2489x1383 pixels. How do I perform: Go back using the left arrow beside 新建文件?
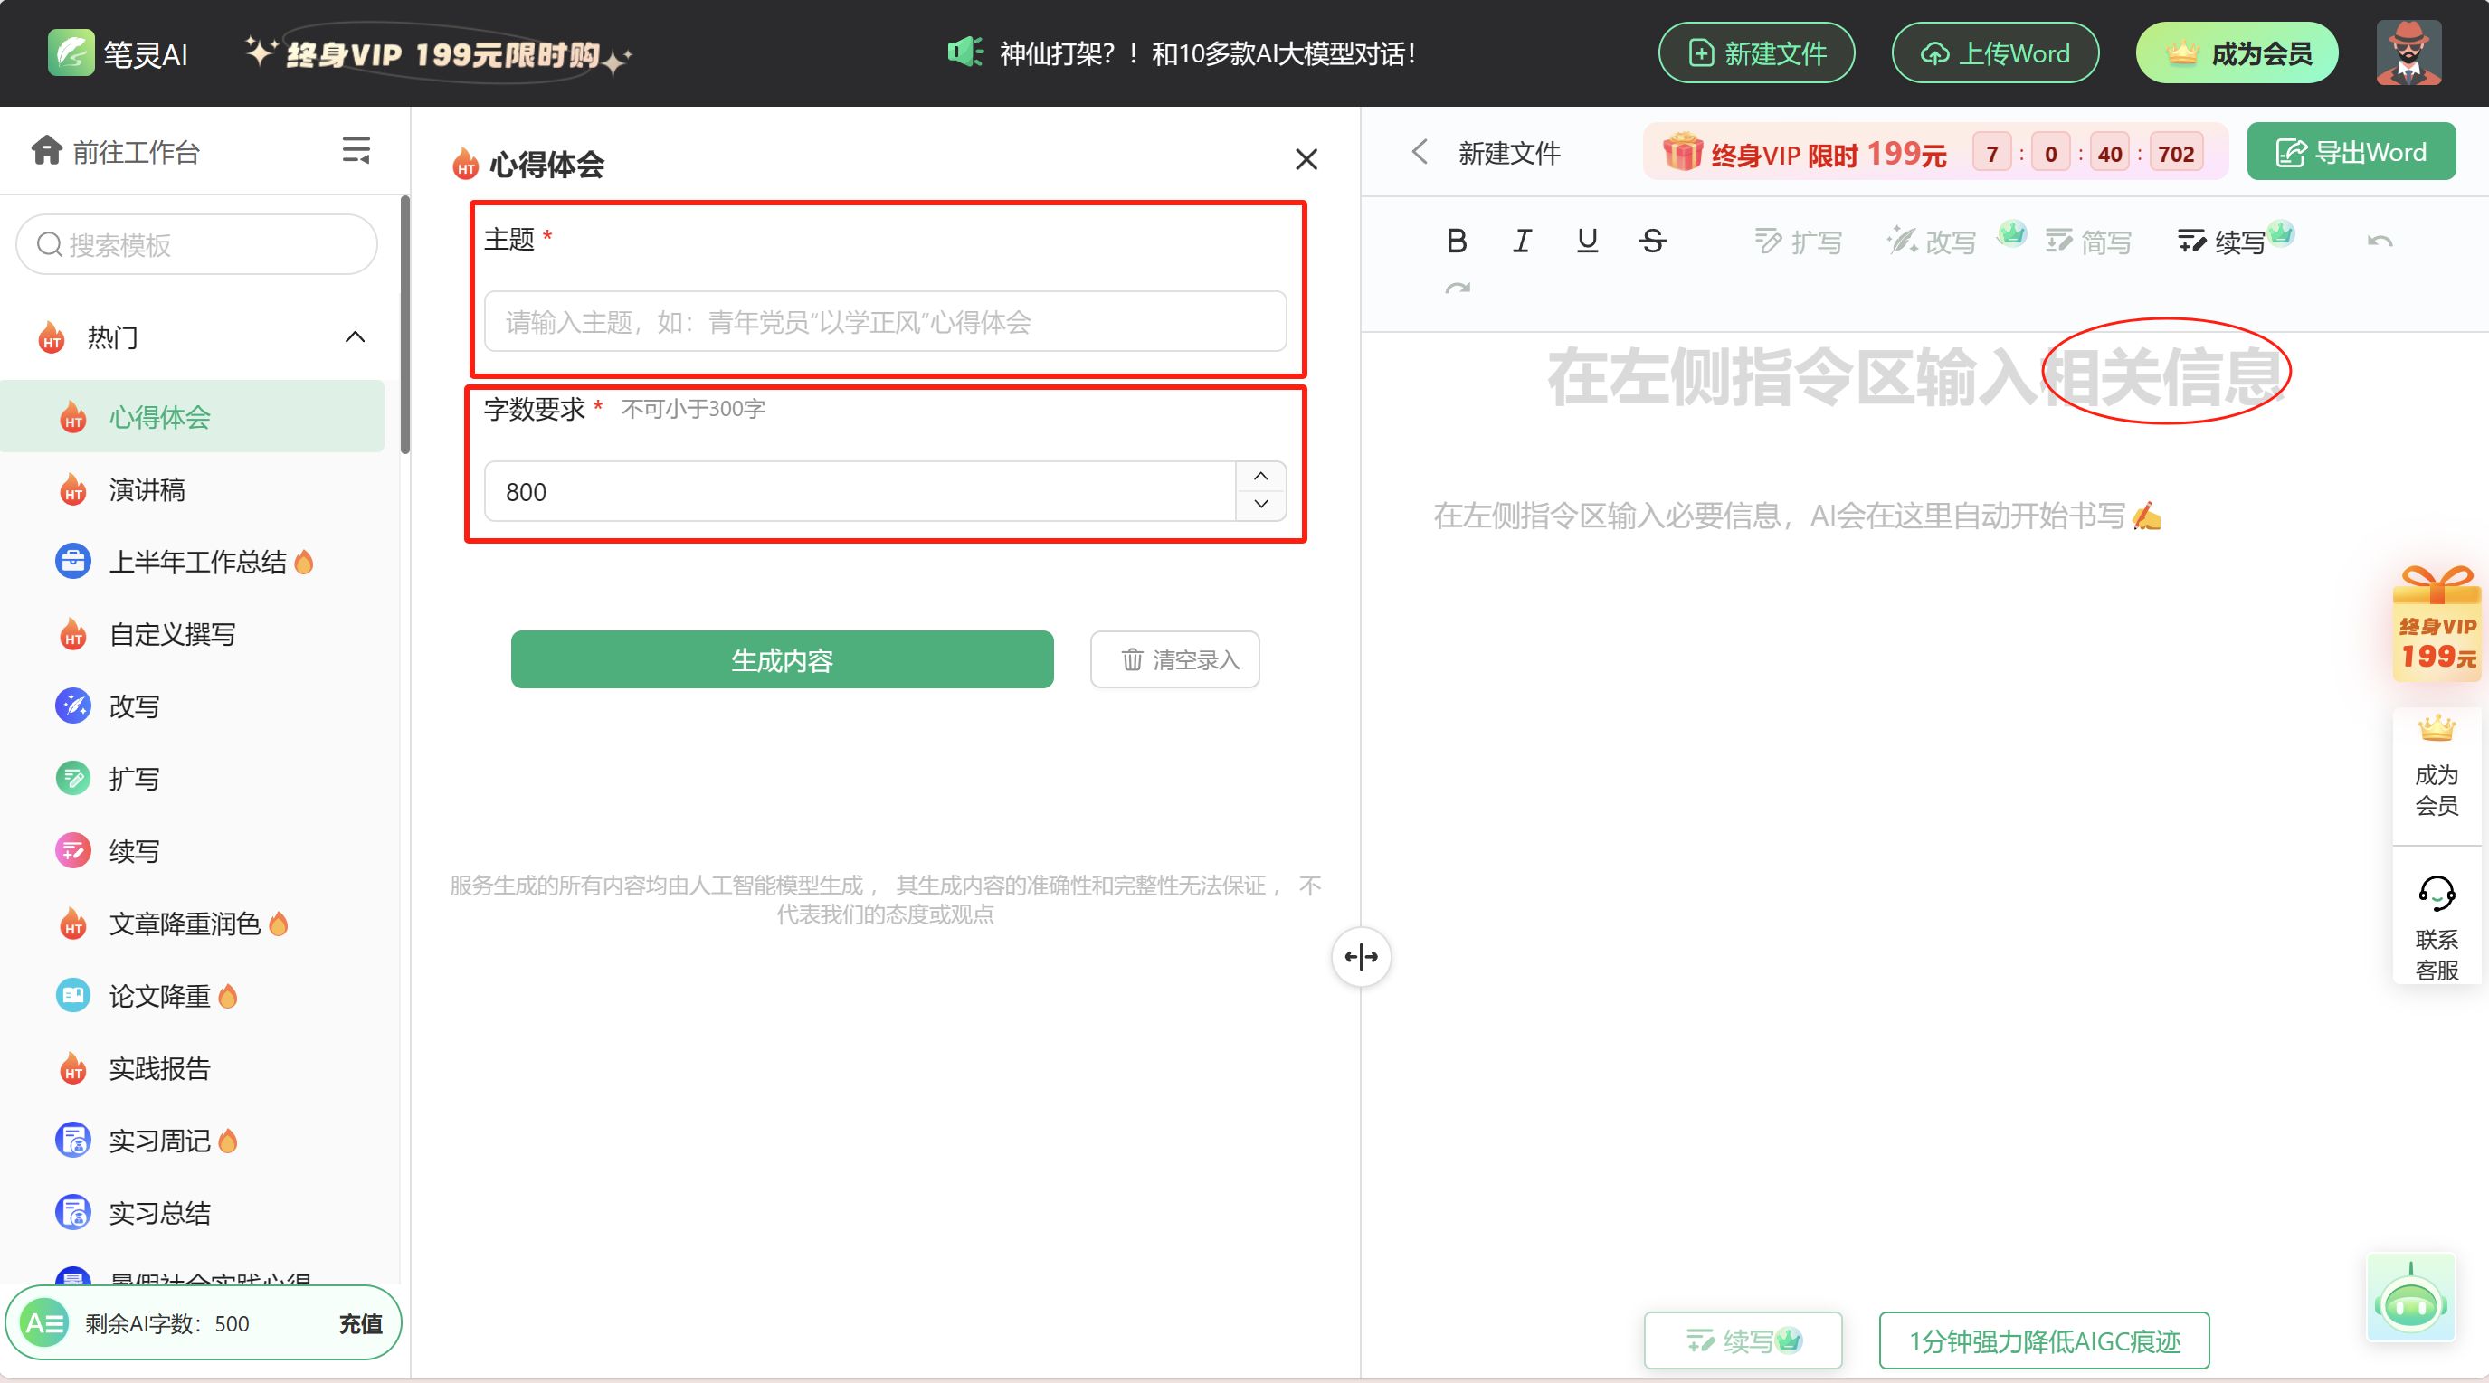[x=1420, y=152]
